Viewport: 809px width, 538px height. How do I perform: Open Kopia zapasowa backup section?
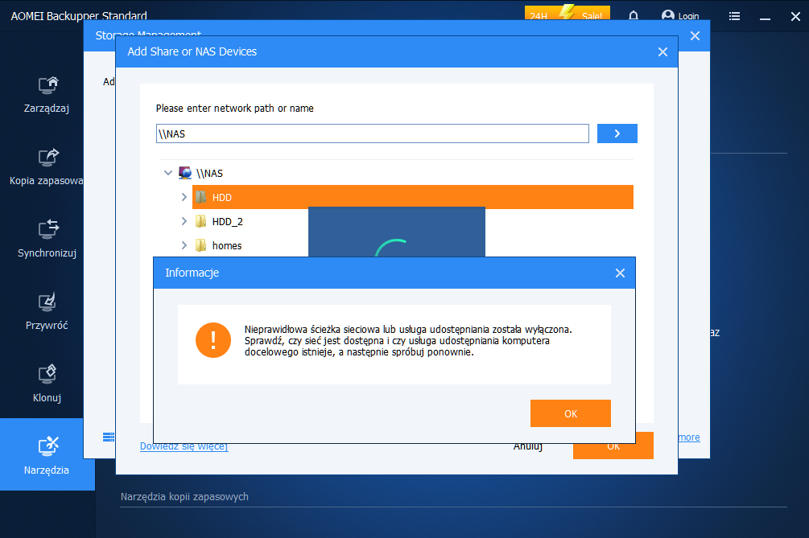pos(47,167)
